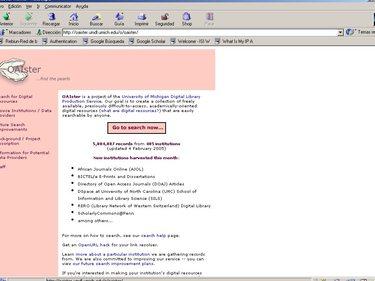The image size is (375, 281).
Task: Open Search for Digital Resources sidebar link
Action: pos(16,99)
